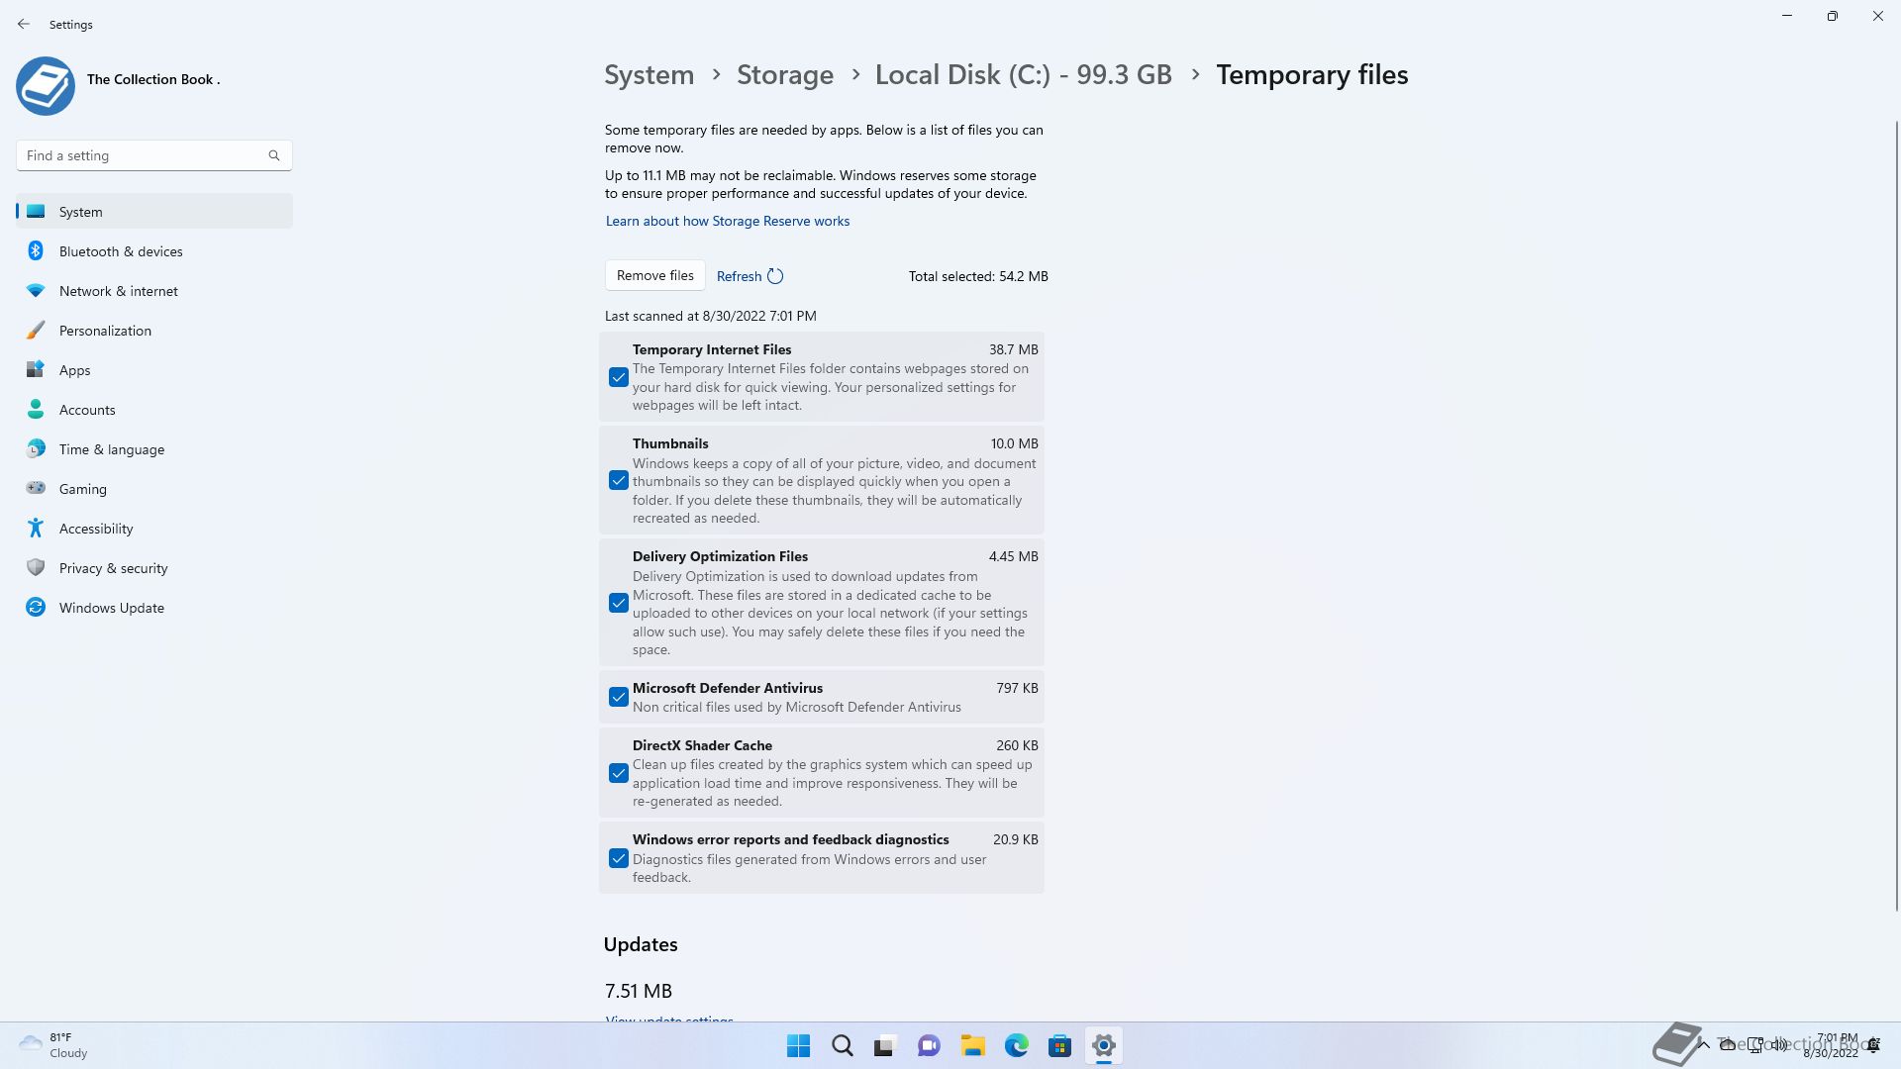This screenshot has width=1901, height=1069.
Task: Select Bluetooth & devices in sidebar
Action: tap(154, 251)
